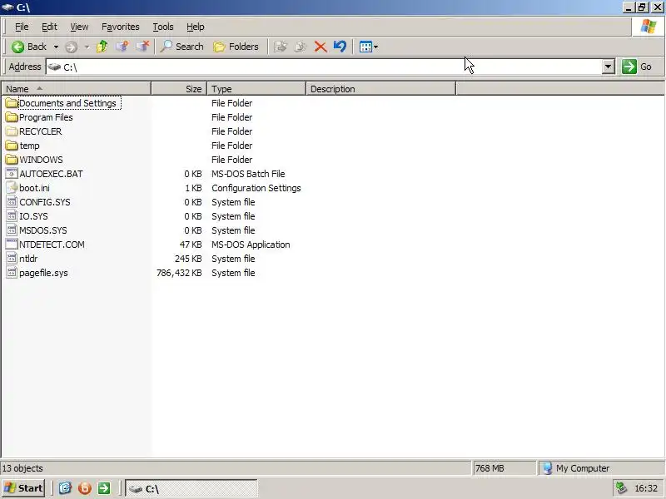Toggle the Folders pane
The height and width of the screenshot is (499, 666).
point(236,47)
